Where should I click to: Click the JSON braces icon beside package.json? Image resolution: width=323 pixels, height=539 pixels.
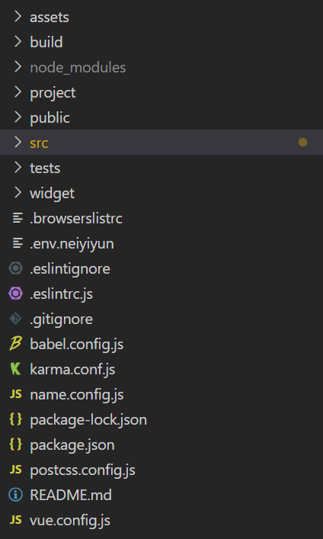(x=15, y=444)
